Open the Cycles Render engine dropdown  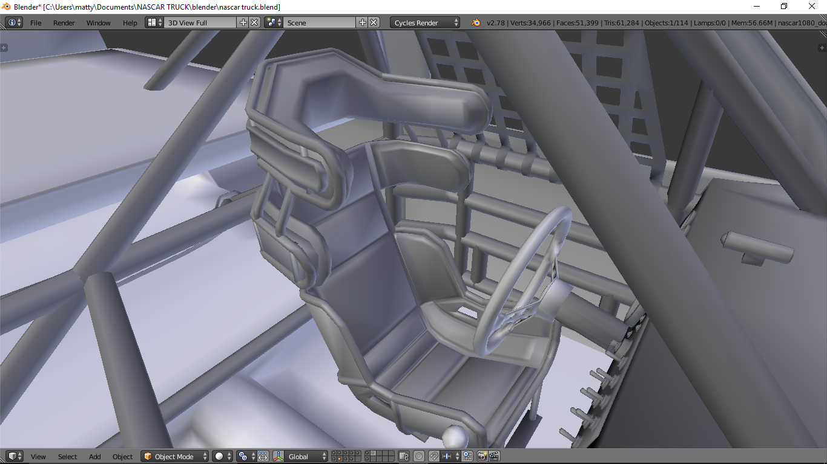[x=424, y=22]
